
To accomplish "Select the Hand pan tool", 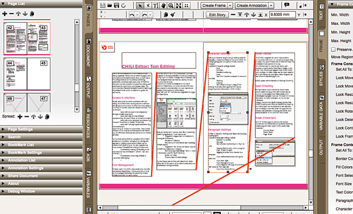I will [x=163, y=6].
